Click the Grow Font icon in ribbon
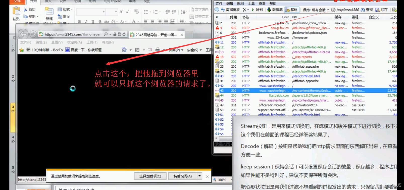This screenshot has width=404, height=190. click(121, 12)
